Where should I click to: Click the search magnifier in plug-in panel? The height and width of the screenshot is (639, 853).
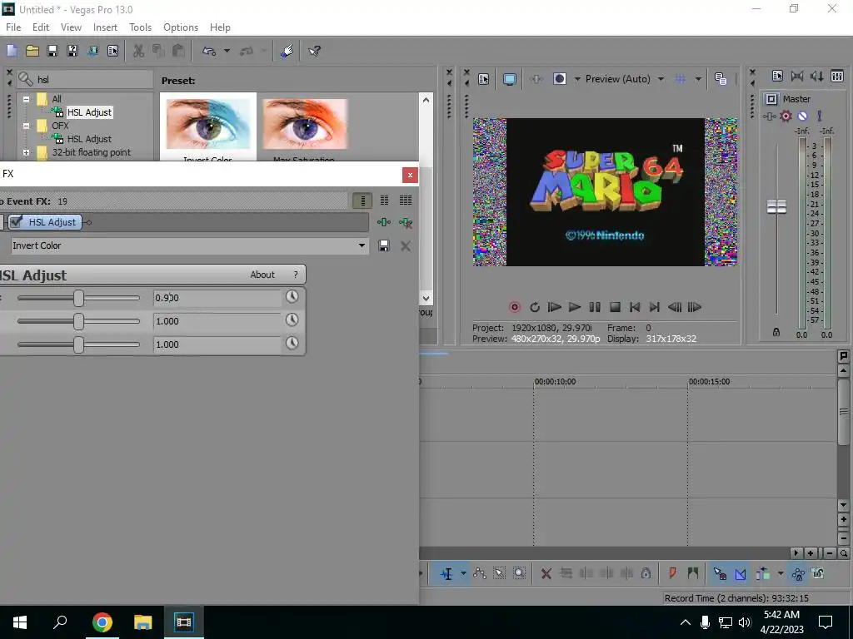pos(26,79)
